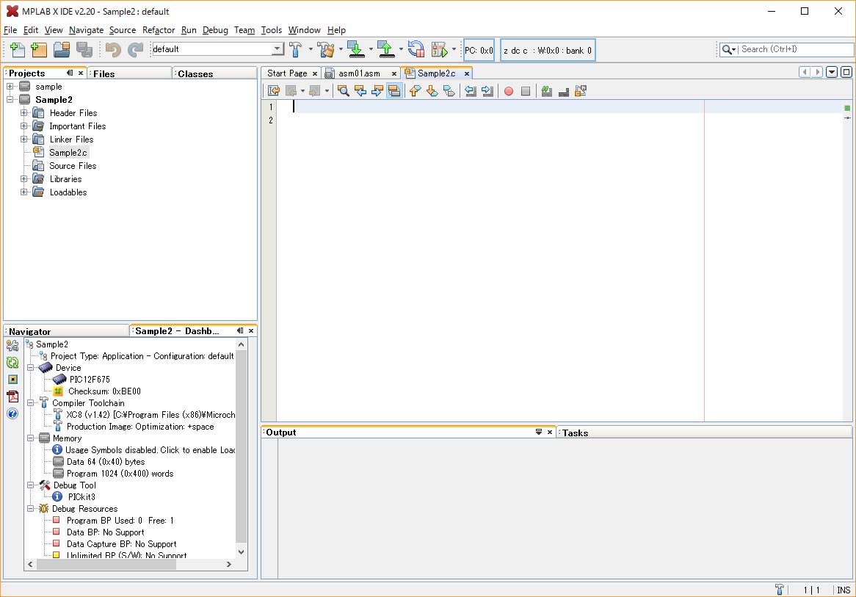Screen dimensions: 856x597
Task: Click the Toggle Bookmark editor icon
Action: point(449,91)
